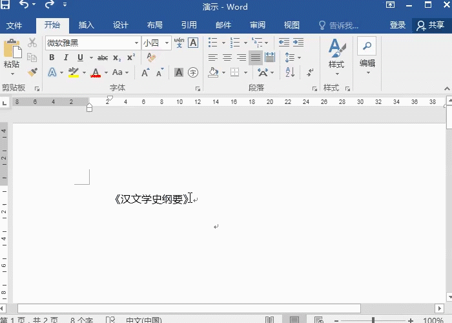Toggle bold formatting
Viewport: 452px width, 323px height.
52,57
